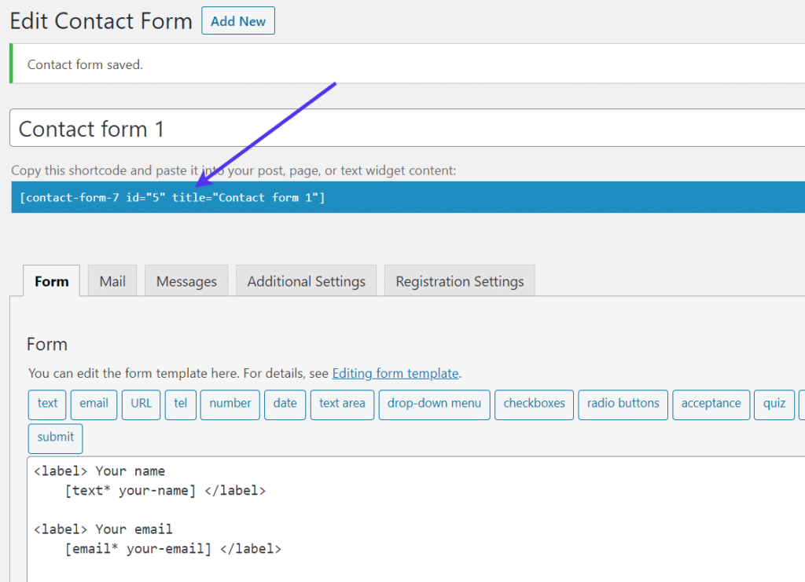Add a URL field tag
Viewport: 805px width, 582px height.
coord(142,404)
